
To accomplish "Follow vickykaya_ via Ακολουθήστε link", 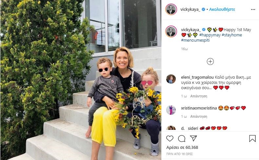I will point(222,10).
